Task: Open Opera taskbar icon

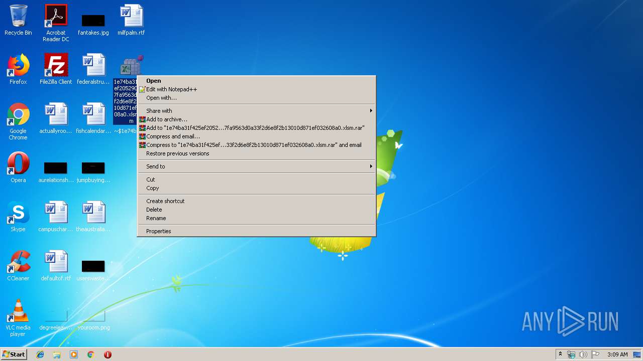Action: [x=108, y=354]
